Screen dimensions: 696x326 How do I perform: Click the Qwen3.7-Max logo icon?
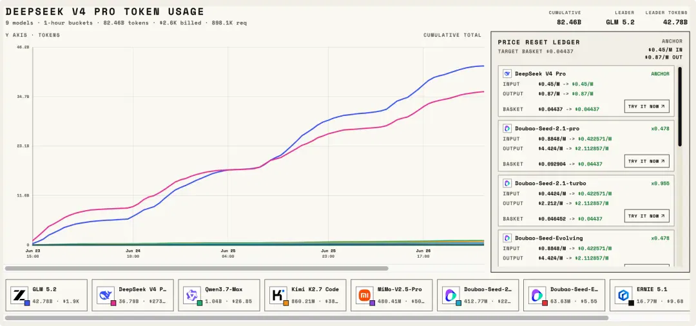tap(192, 294)
